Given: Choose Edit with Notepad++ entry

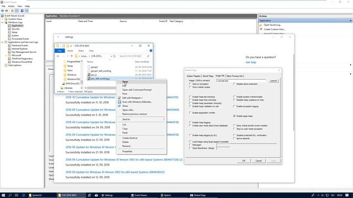Looking at the screenshot, I should pos(142,98).
